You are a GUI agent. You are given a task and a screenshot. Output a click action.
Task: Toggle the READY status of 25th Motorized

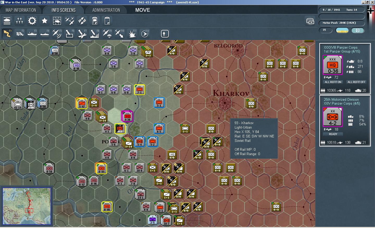(333, 134)
